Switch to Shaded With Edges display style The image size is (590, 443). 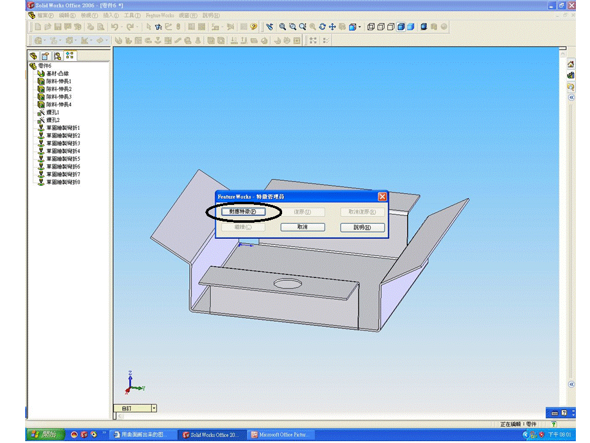click(x=401, y=26)
